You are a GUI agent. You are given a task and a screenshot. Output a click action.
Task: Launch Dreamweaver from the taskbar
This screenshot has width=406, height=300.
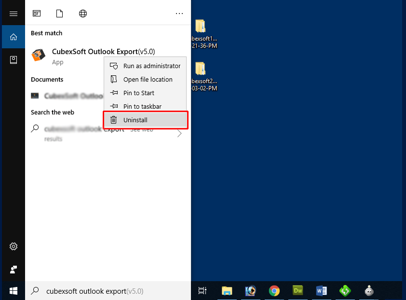(298, 291)
